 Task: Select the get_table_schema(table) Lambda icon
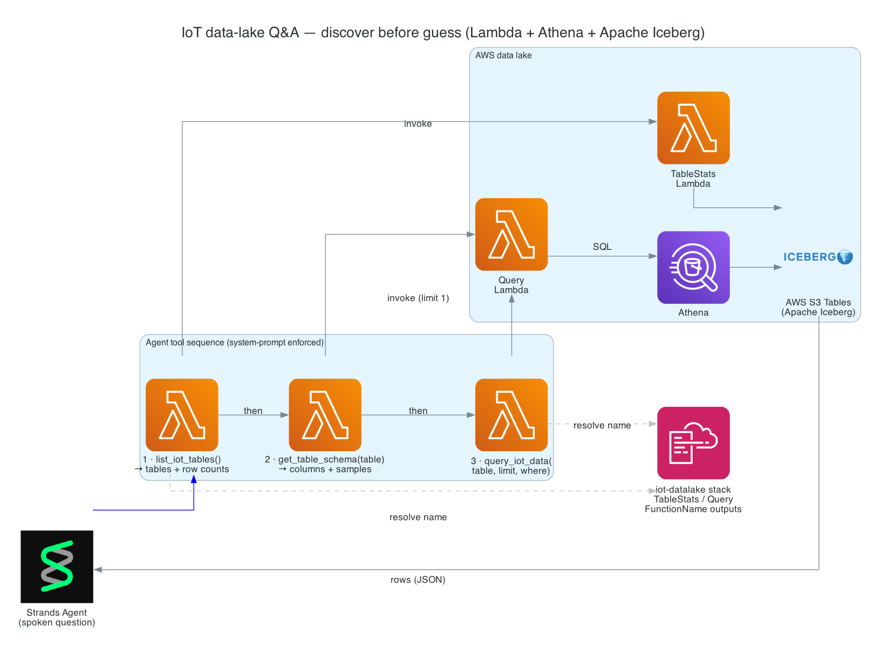325,415
